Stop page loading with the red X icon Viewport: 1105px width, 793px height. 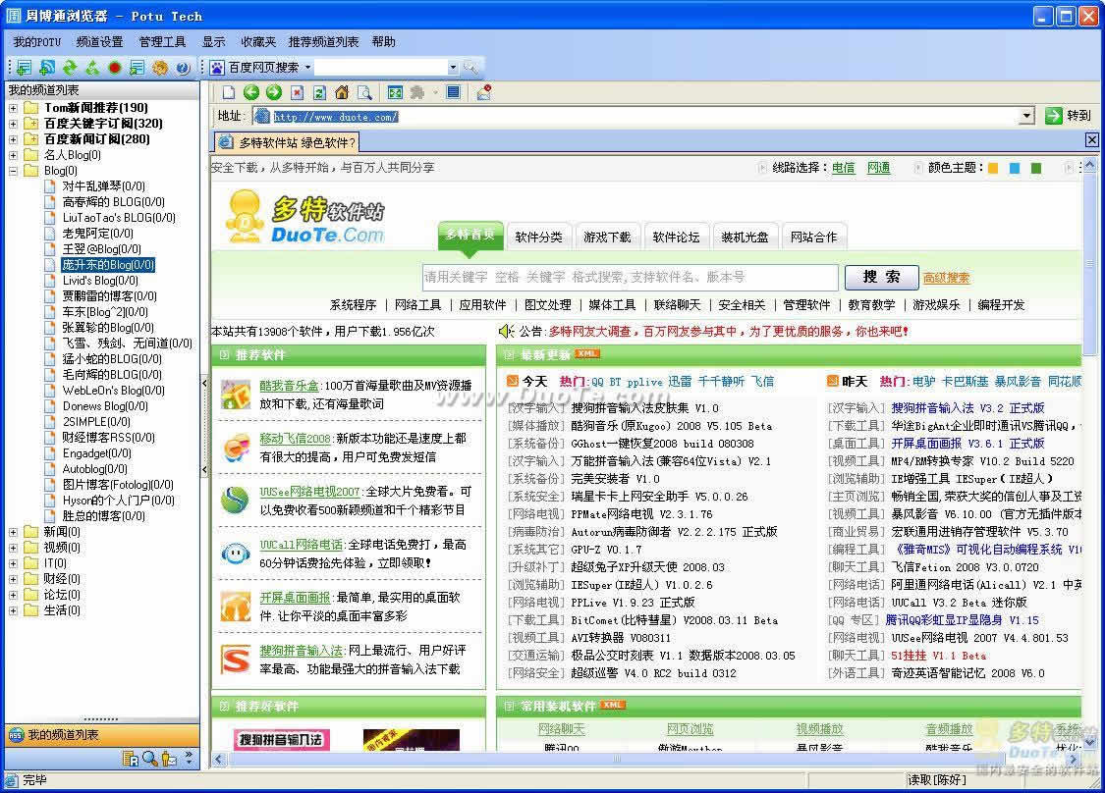tap(297, 92)
